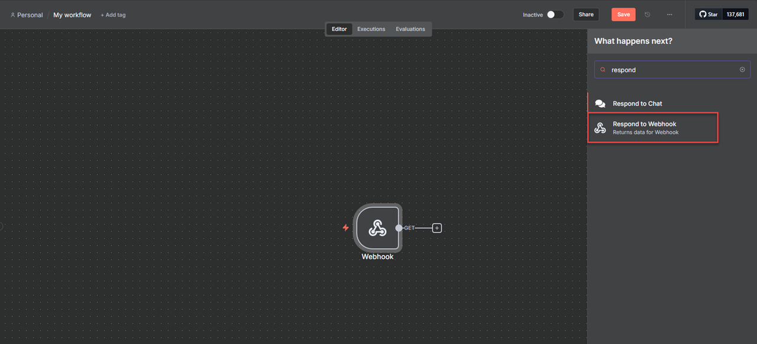
Task: Select the Respond to Chat chat bubble icon
Action: pos(600,103)
